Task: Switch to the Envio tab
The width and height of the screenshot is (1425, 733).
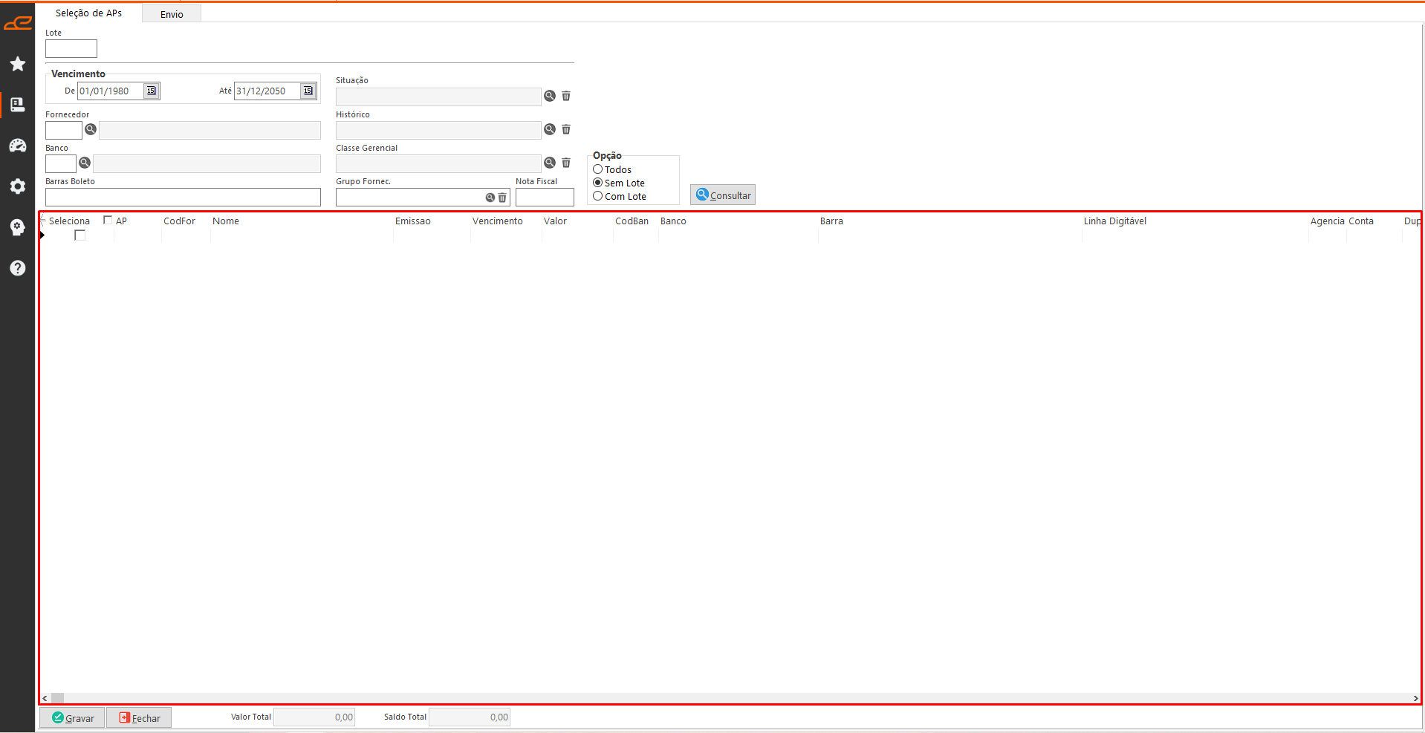Action: coord(172,14)
